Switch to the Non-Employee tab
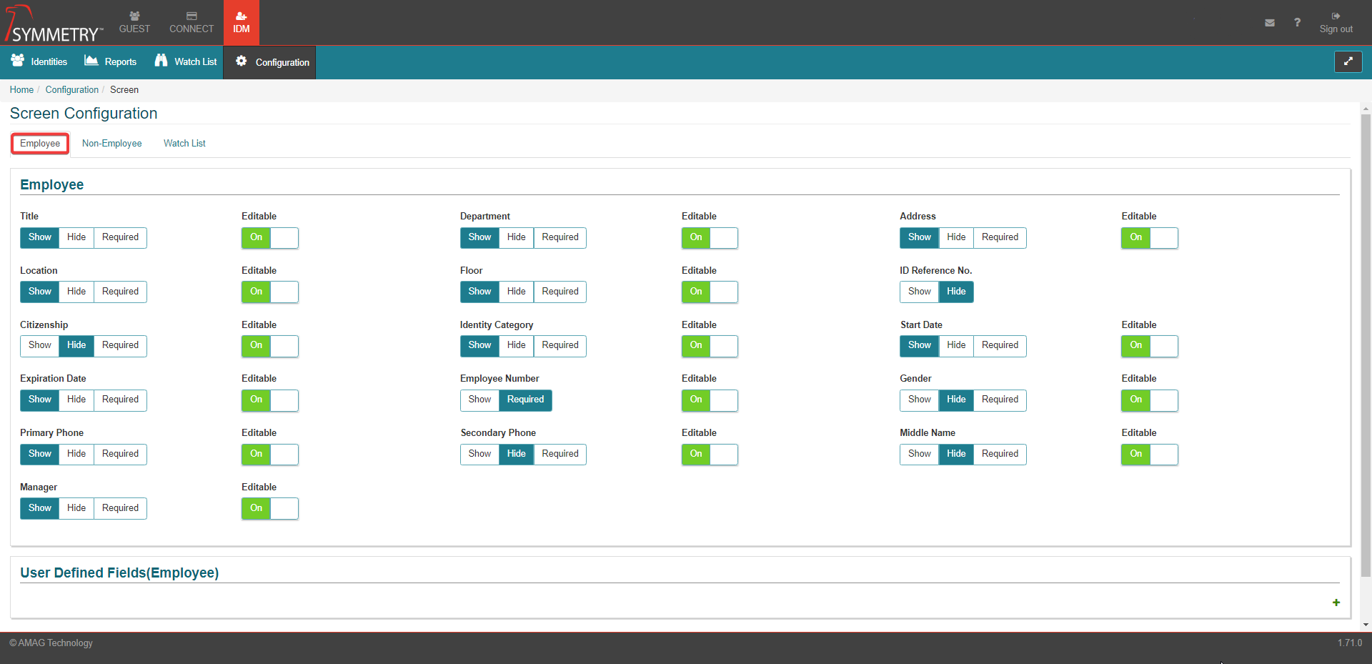 [111, 144]
